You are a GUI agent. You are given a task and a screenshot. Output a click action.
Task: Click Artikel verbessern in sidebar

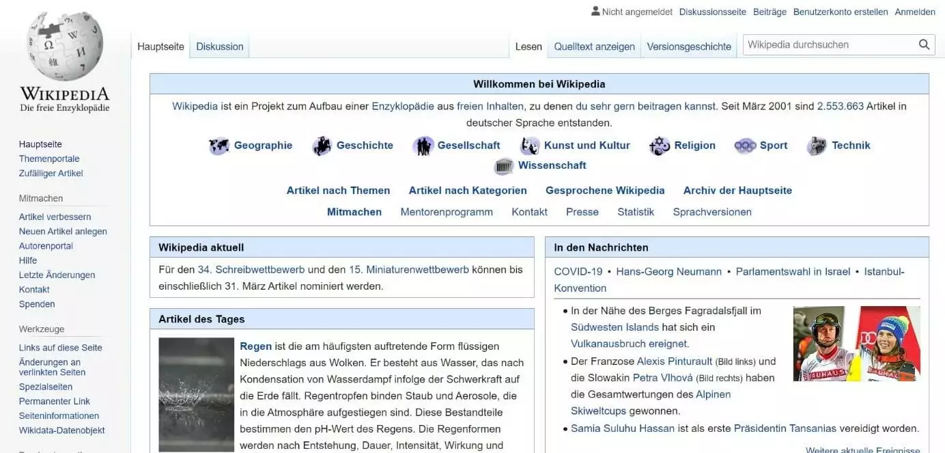tap(55, 217)
